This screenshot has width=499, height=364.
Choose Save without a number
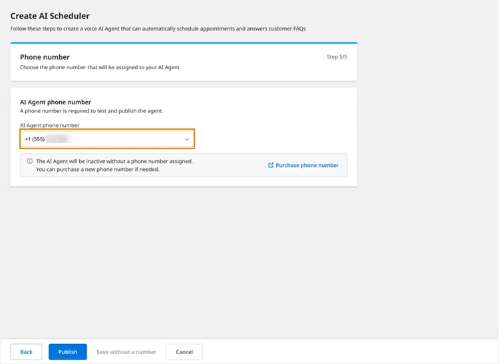tap(126, 352)
